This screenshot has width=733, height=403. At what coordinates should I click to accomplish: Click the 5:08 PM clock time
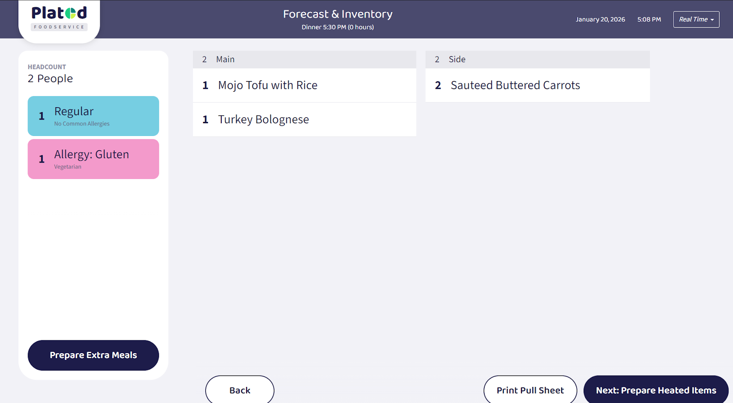[x=649, y=19]
